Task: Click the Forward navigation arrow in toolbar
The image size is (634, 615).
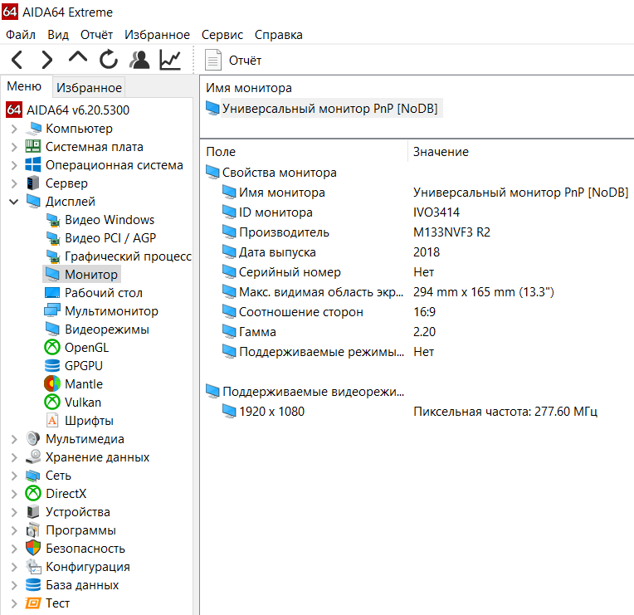Action: coord(47,60)
